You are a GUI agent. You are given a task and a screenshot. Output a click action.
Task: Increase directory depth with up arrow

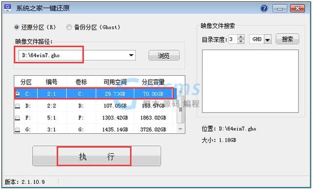(x=241, y=37)
